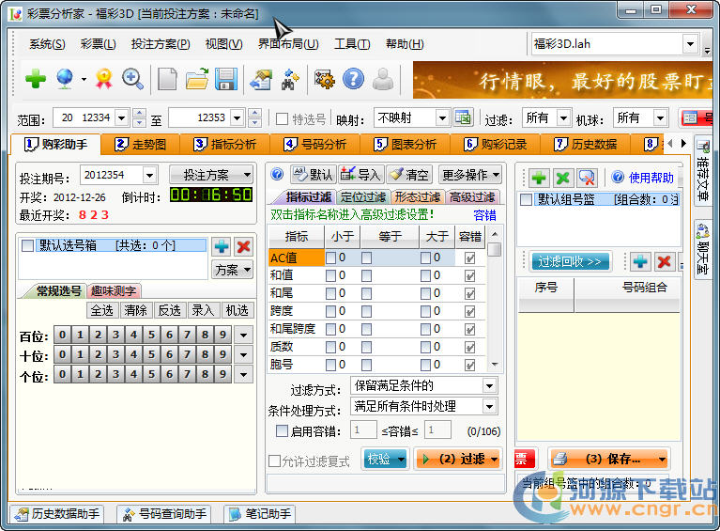The height and width of the screenshot is (531, 720).
Task: Expand the 投注期号 combo box
Action: (149, 175)
